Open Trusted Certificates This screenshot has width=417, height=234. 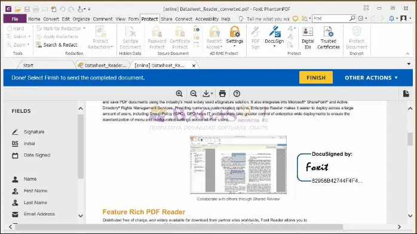[x=329, y=38]
